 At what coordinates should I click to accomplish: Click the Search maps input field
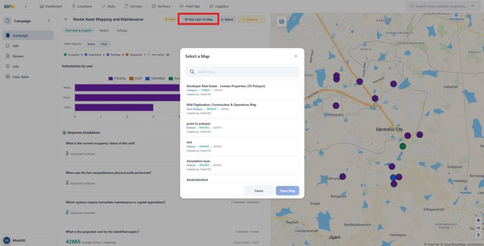(242, 71)
